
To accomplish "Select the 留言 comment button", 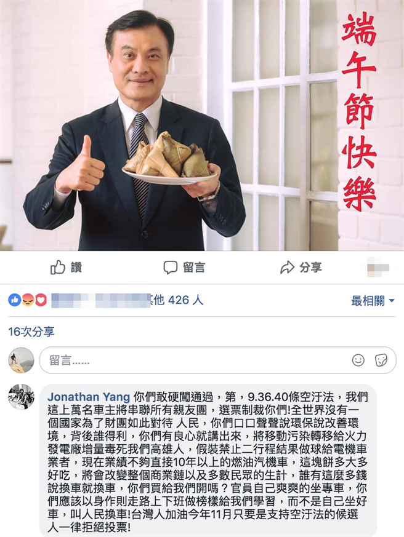I will point(184,268).
